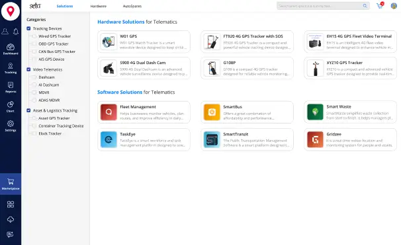Open Gridzee red app icon
Viewport: 401px width, 245px height.
315,139
